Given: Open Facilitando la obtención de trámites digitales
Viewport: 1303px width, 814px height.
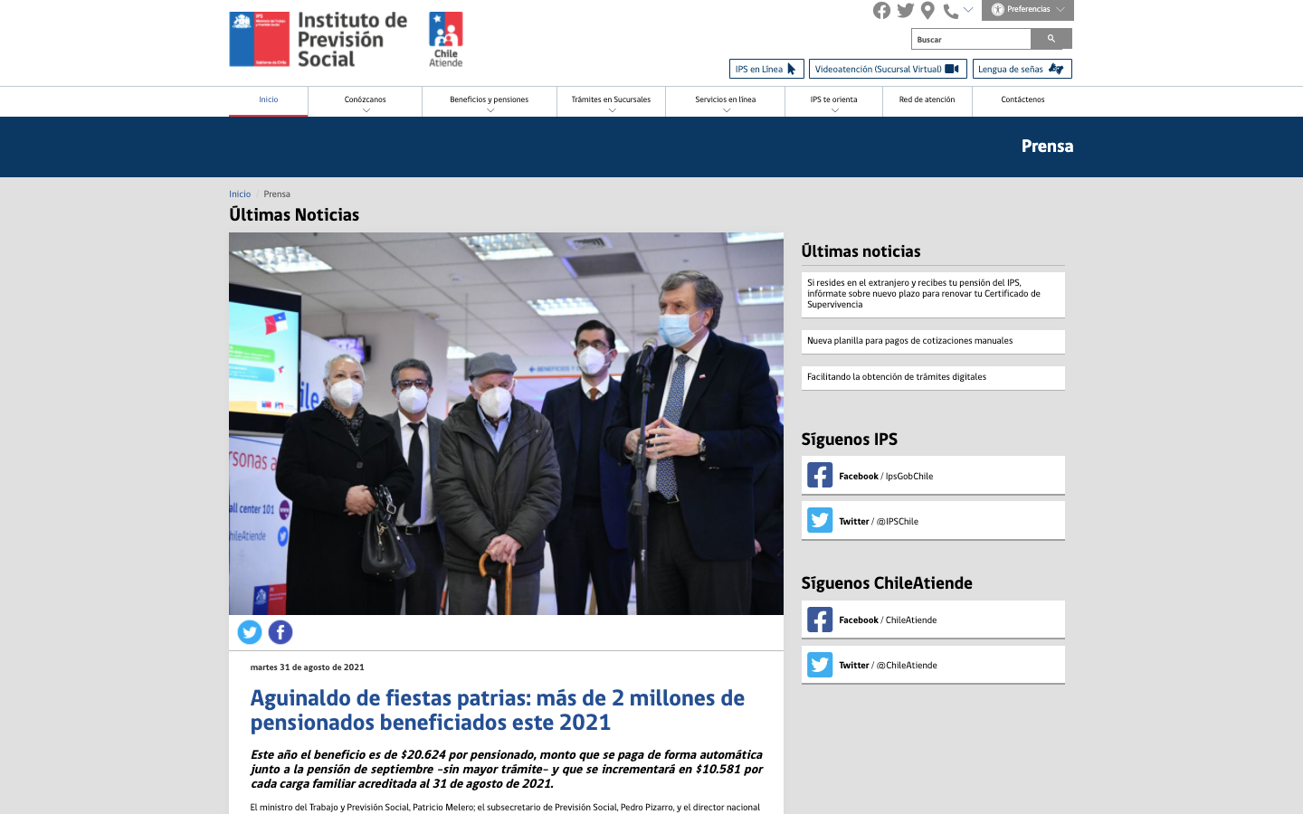Looking at the screenshot, I should [933, 377].
